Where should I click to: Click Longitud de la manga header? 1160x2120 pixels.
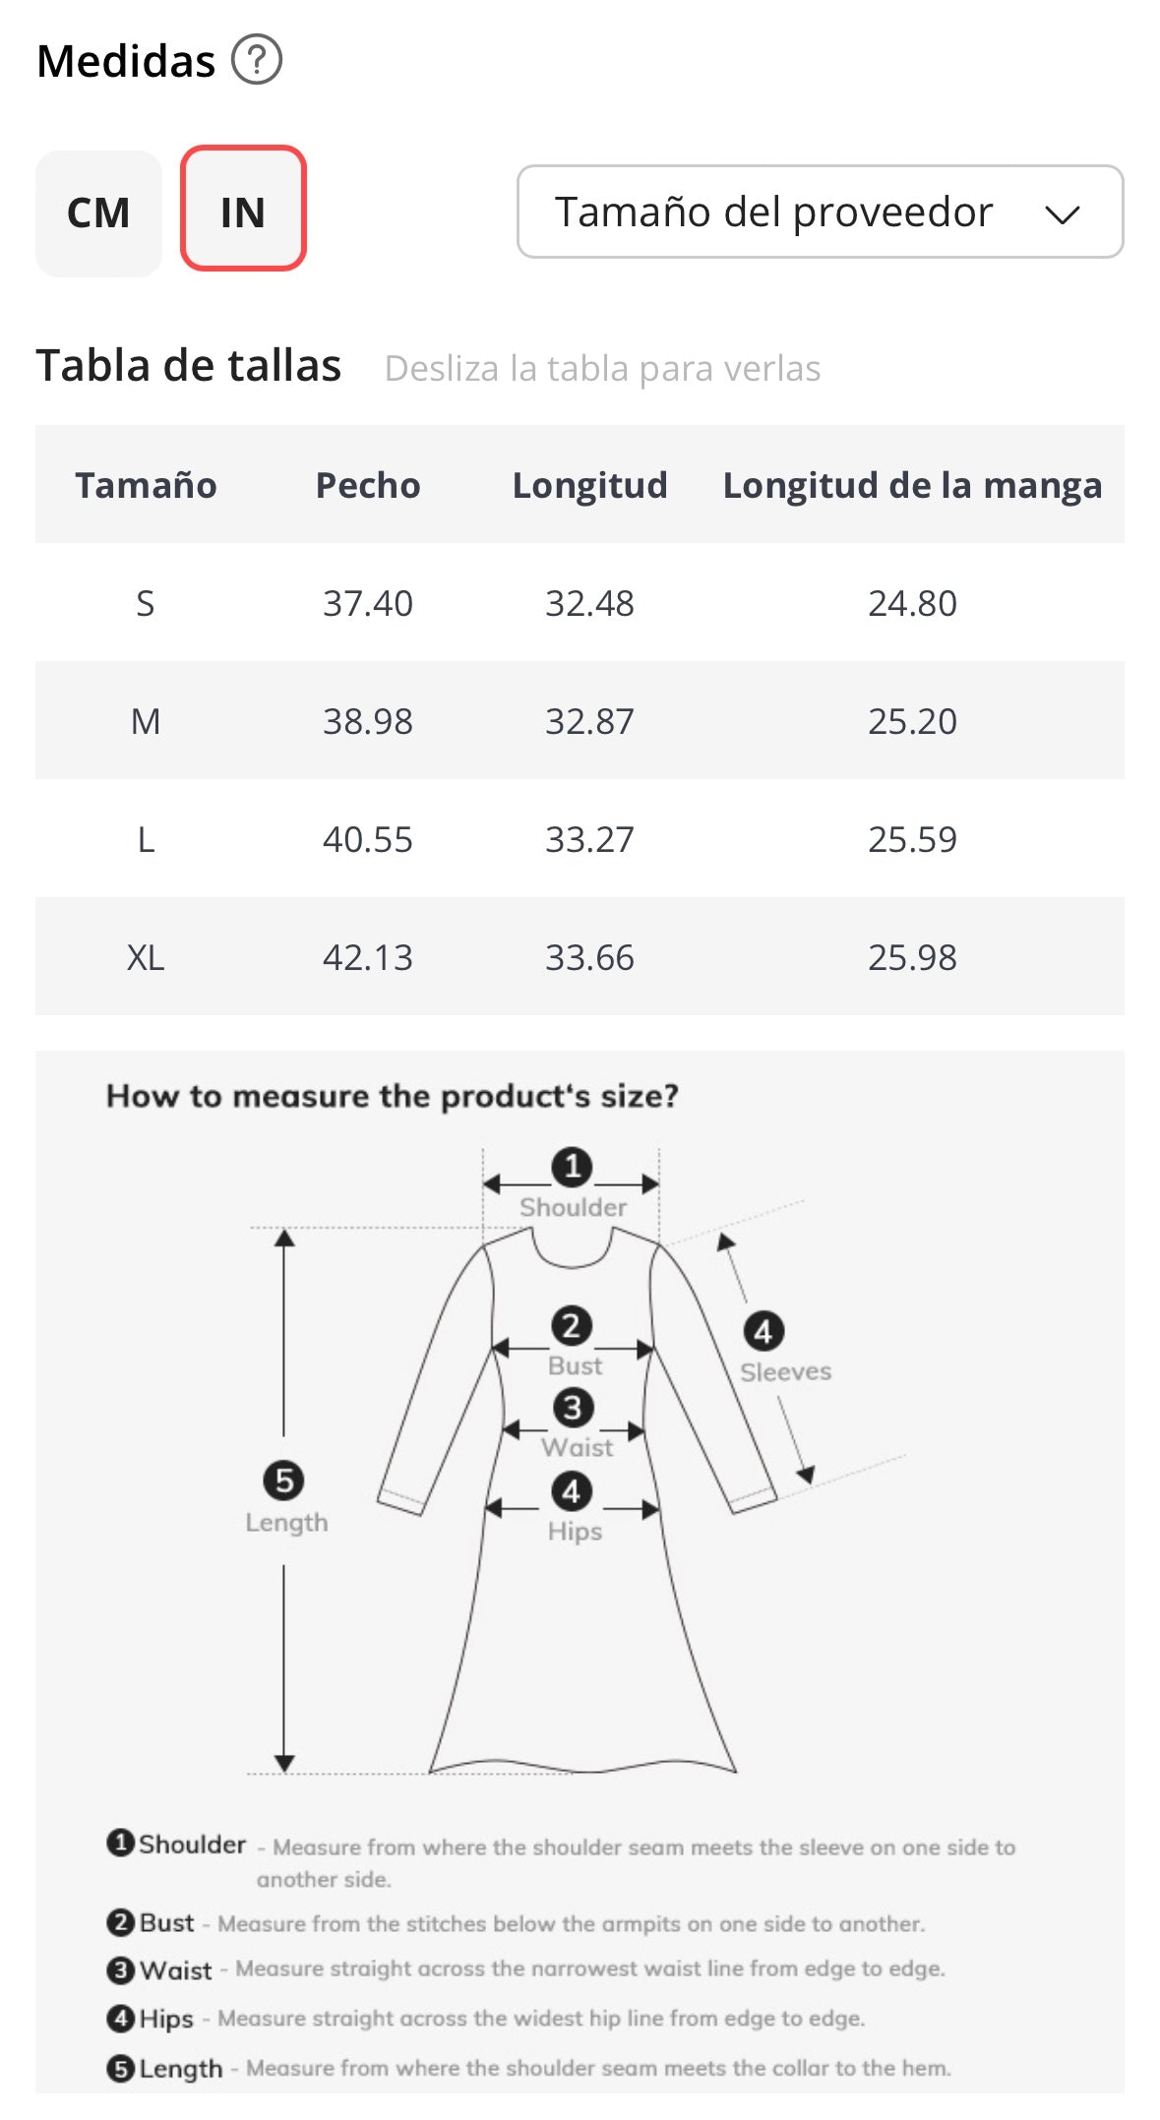pyautogui.click(x=912, y=485)
